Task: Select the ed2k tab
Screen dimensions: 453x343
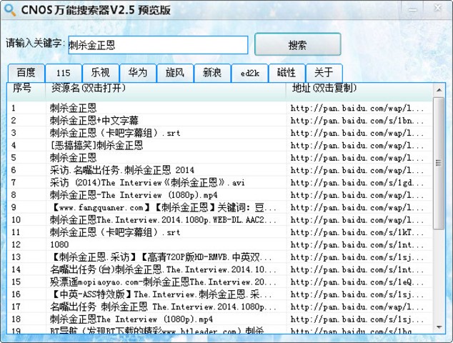Action: point(249,73)
